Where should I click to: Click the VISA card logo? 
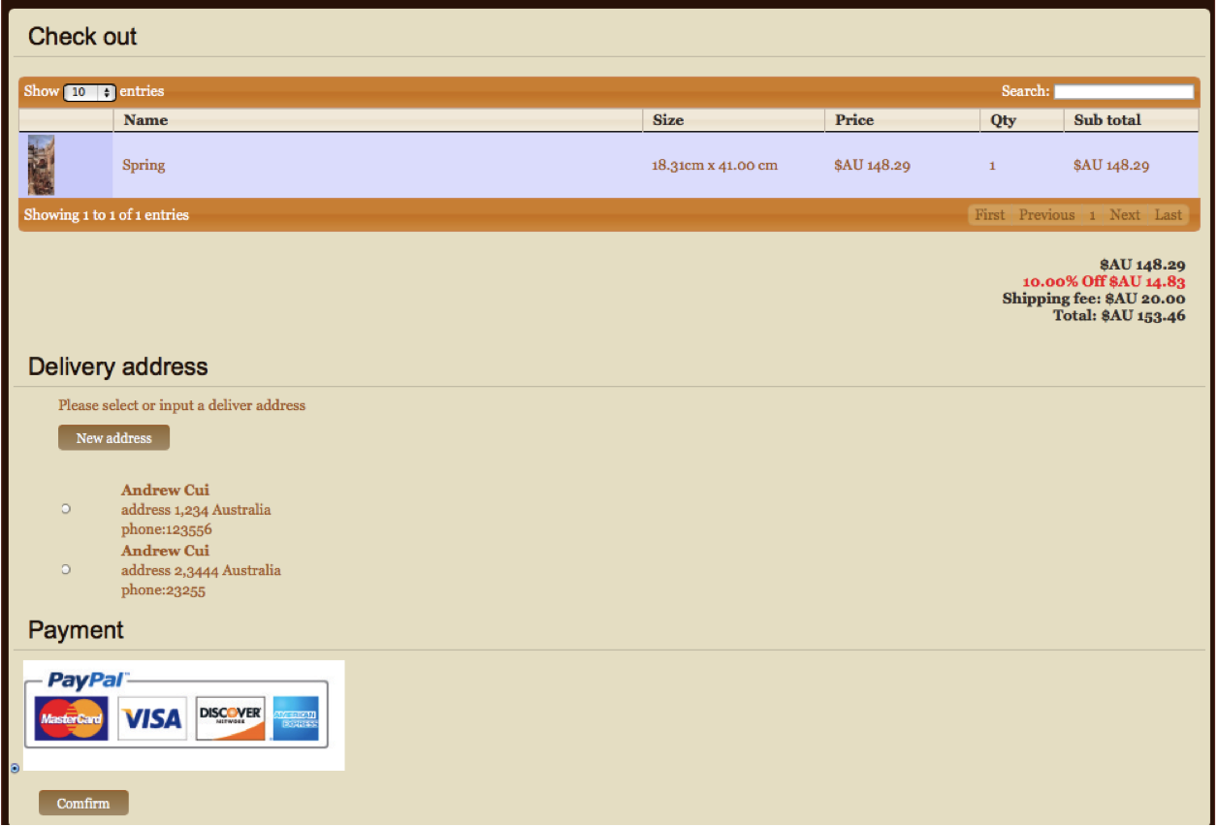pyautogui.click(x=152, y=718)
